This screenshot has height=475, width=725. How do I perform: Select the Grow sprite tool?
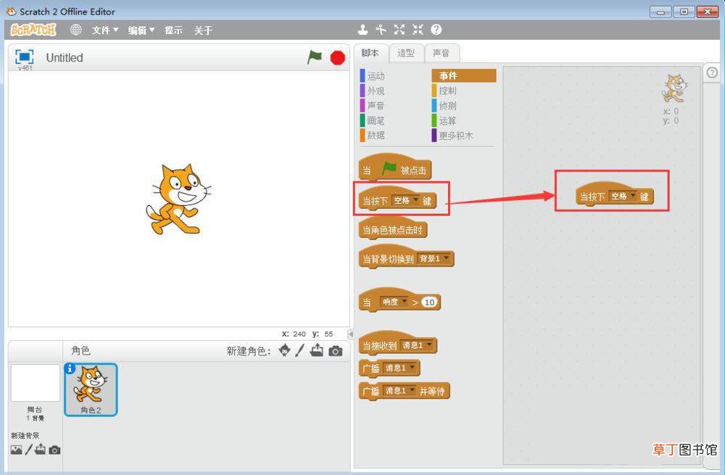coord(399,30)
